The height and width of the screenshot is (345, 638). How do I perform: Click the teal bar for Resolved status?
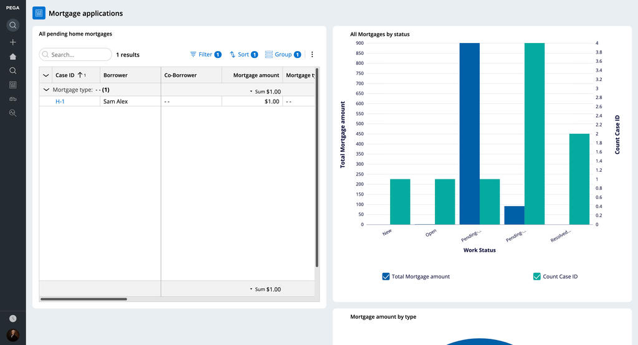[x=579, y=179]
